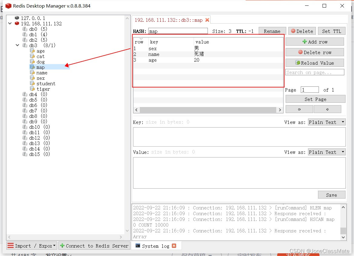Select the db7 (0) database

[x=38, y=111]
